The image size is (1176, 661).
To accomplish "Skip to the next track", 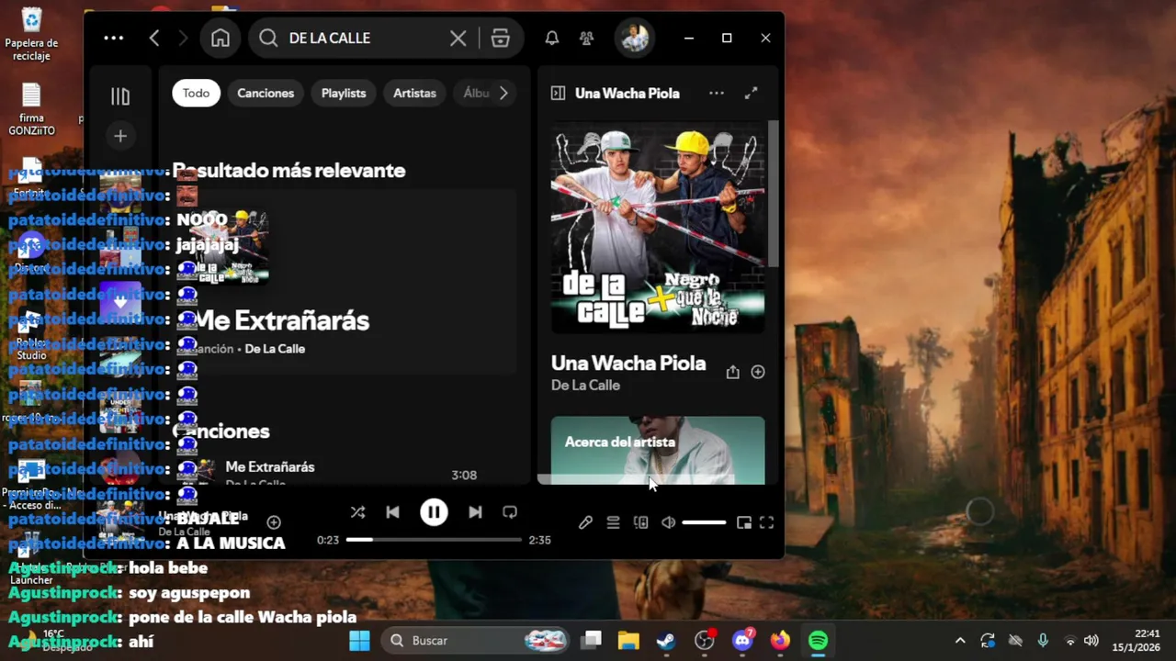I will point(475,512).
